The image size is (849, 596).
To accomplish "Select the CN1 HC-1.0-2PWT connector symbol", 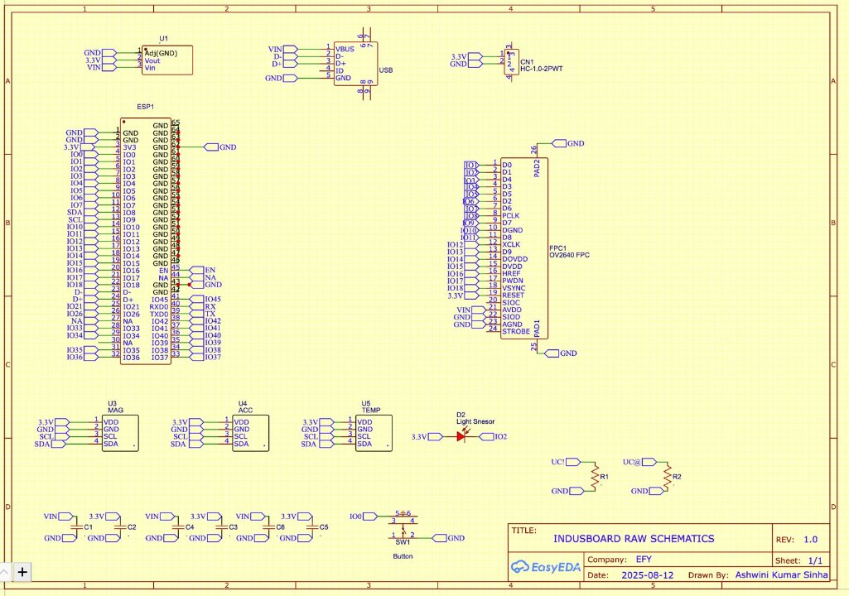I will [511, 63].
